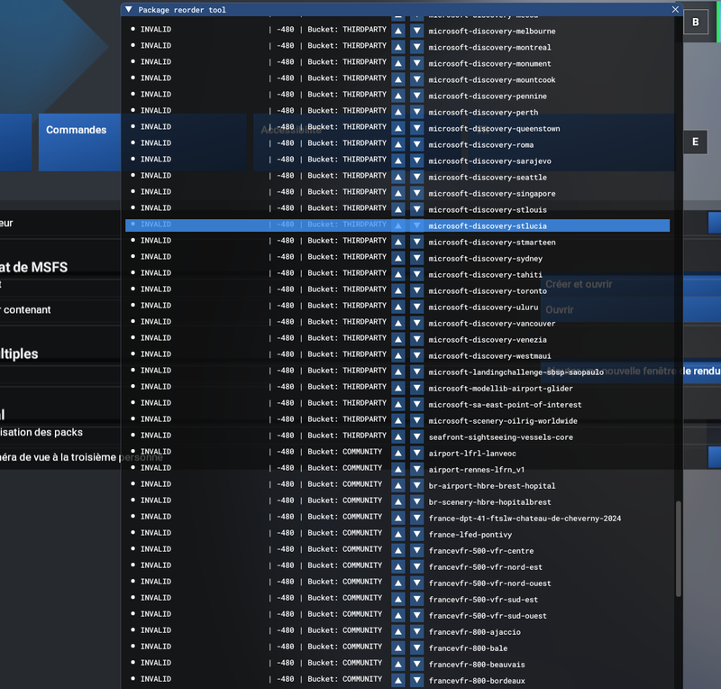Raise microsoft-discovery-vancouver with its up arrow

398,323
